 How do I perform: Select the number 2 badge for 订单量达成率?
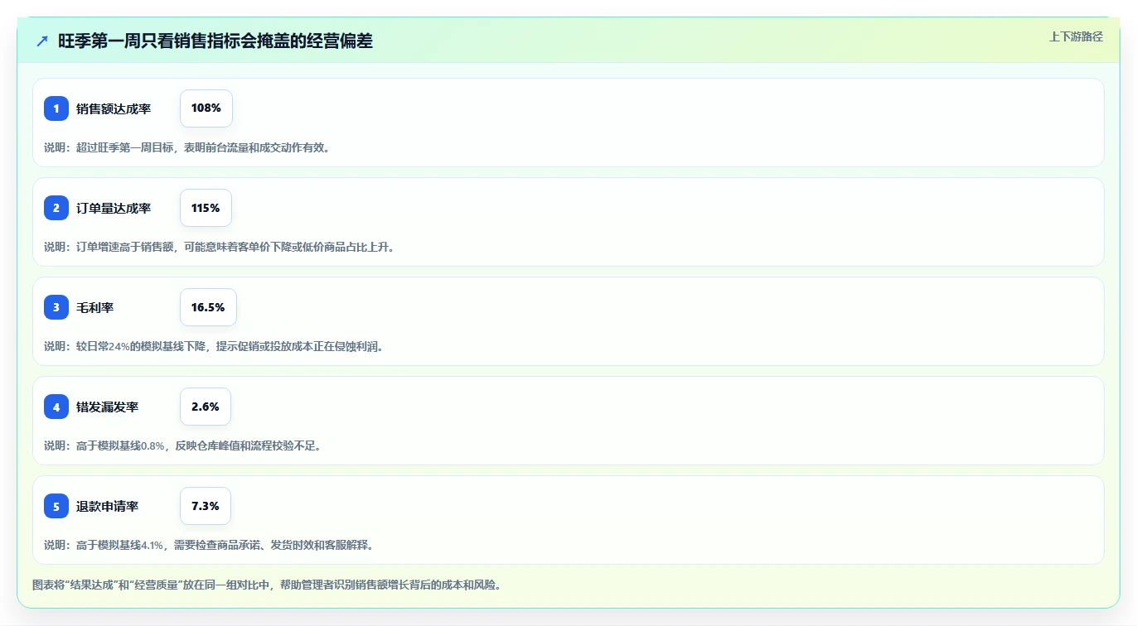[56, 208]
